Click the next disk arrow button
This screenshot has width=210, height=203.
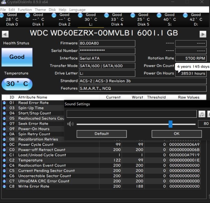pyautogui.click(x=203, y=34)
